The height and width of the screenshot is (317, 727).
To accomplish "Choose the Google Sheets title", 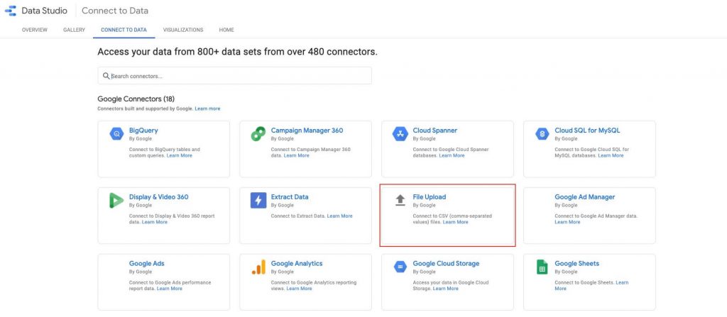I will click(x=576, y=263).
